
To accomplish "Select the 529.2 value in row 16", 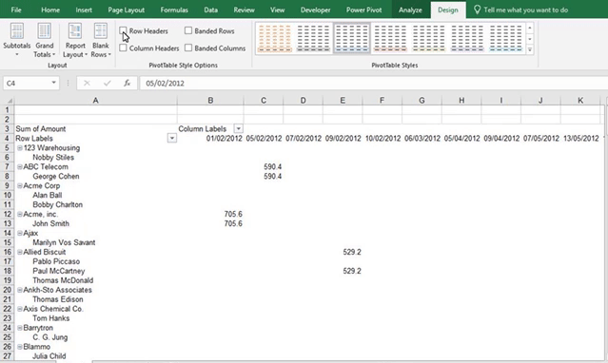I will point(352,252).
